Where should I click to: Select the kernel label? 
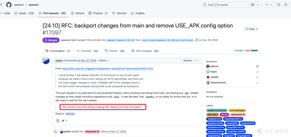[x=224, y=115]
